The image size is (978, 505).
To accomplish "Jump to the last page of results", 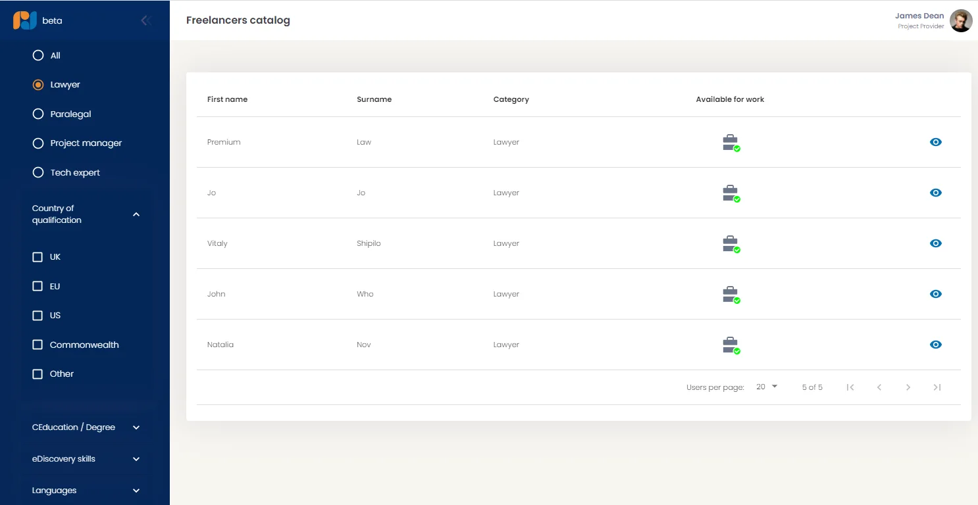I will tap(937, 387).
